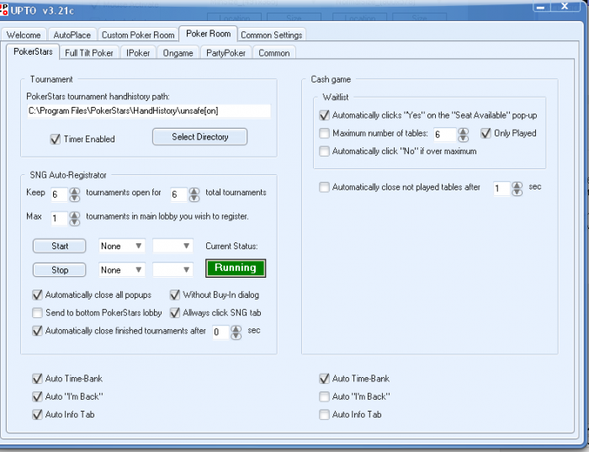Screen dimensions: 589x452
Task: Toggle auto-click Yes on Seat Available pop-up
Action: click(x=324, y=115)
